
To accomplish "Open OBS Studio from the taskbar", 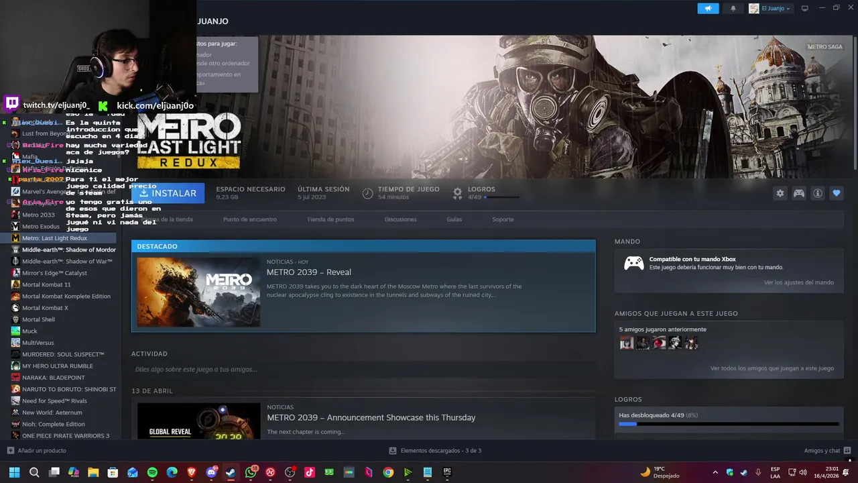I will click(x=290, y=472).
